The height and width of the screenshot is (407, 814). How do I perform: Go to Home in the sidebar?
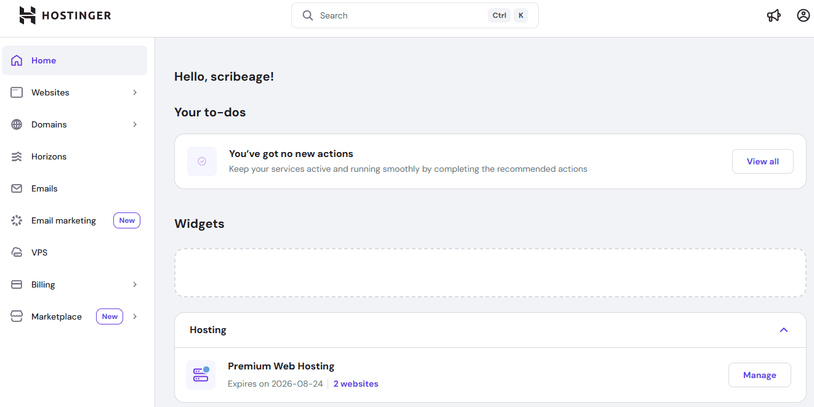coord(75,60)
